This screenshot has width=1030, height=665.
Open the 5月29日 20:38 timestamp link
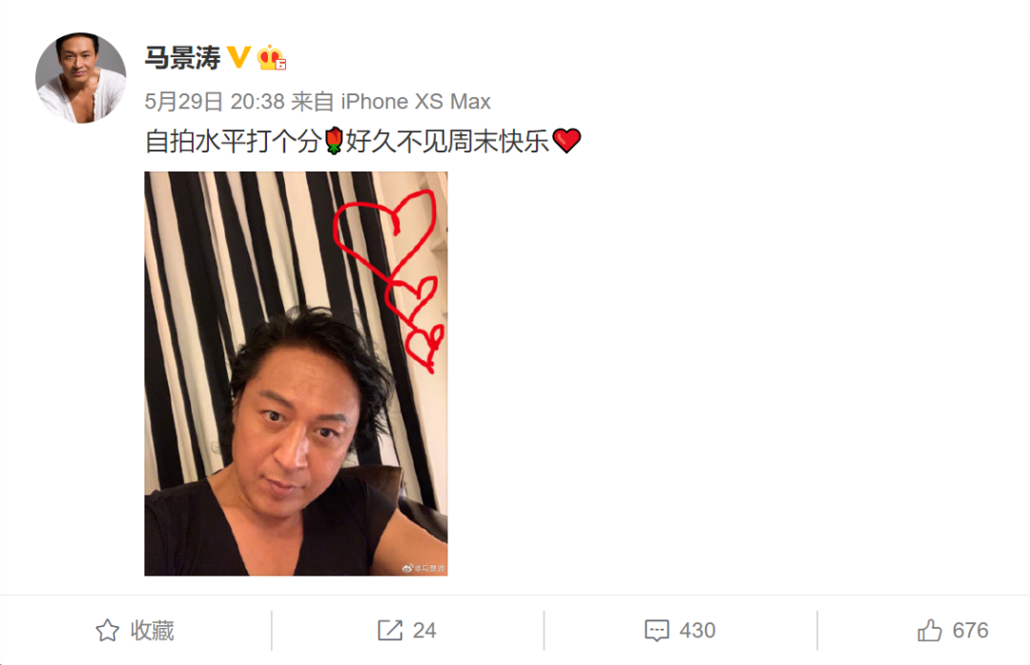click(215, 102)
